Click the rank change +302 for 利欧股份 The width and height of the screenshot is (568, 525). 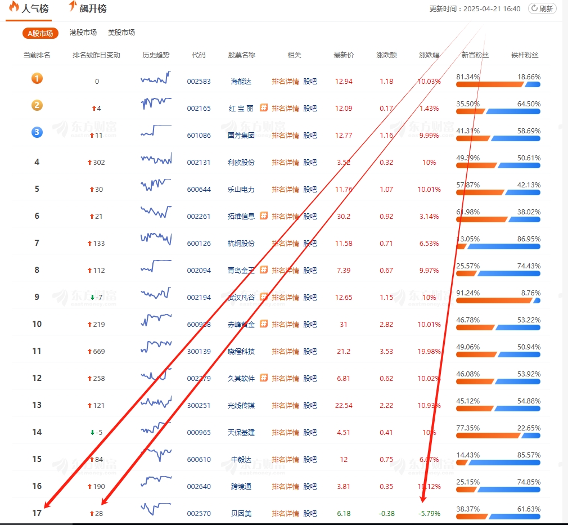[x=96, y=163]
